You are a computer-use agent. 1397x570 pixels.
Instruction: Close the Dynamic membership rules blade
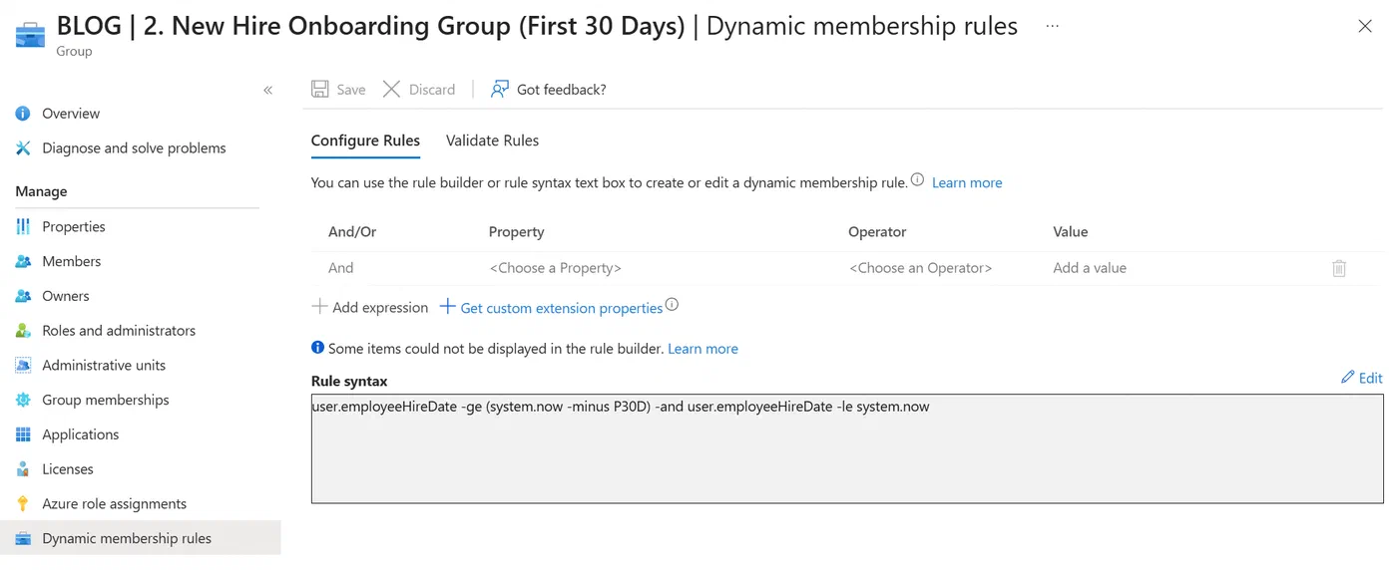[1365, 27]
